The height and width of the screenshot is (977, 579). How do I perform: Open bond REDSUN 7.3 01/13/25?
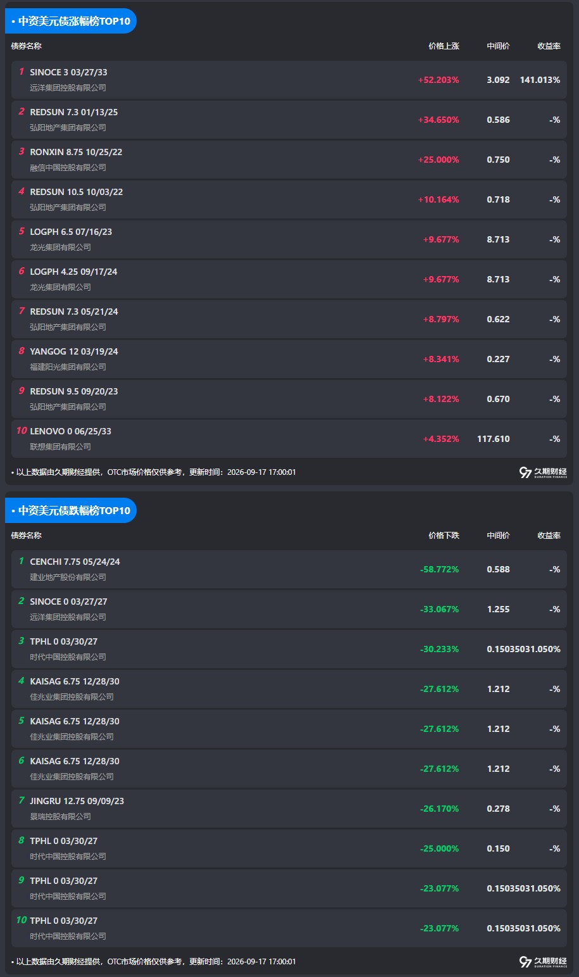point(73,112)
